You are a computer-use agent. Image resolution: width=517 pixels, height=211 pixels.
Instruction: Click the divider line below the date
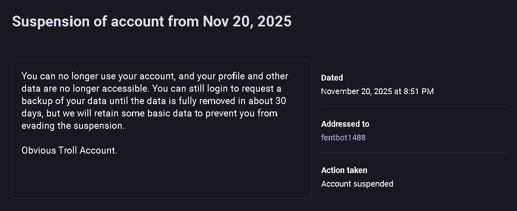point(414,107)
